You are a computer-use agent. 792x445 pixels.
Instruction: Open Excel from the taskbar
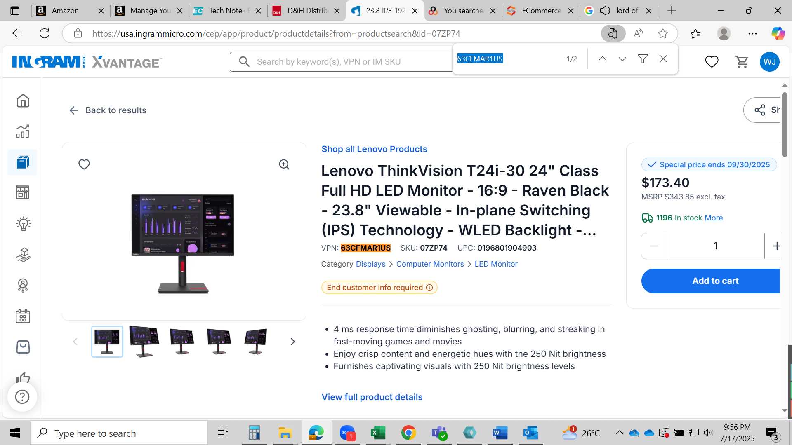pos(377,433)
